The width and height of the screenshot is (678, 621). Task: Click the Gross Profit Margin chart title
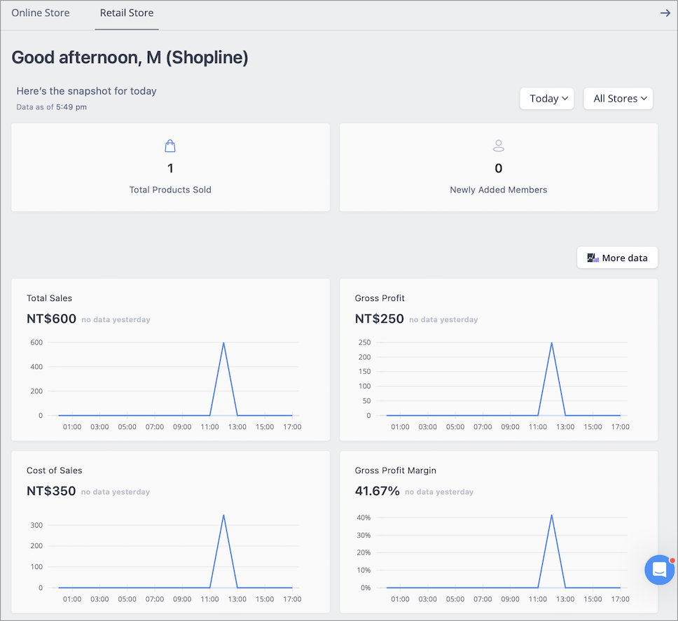click(x=396, y=470)
